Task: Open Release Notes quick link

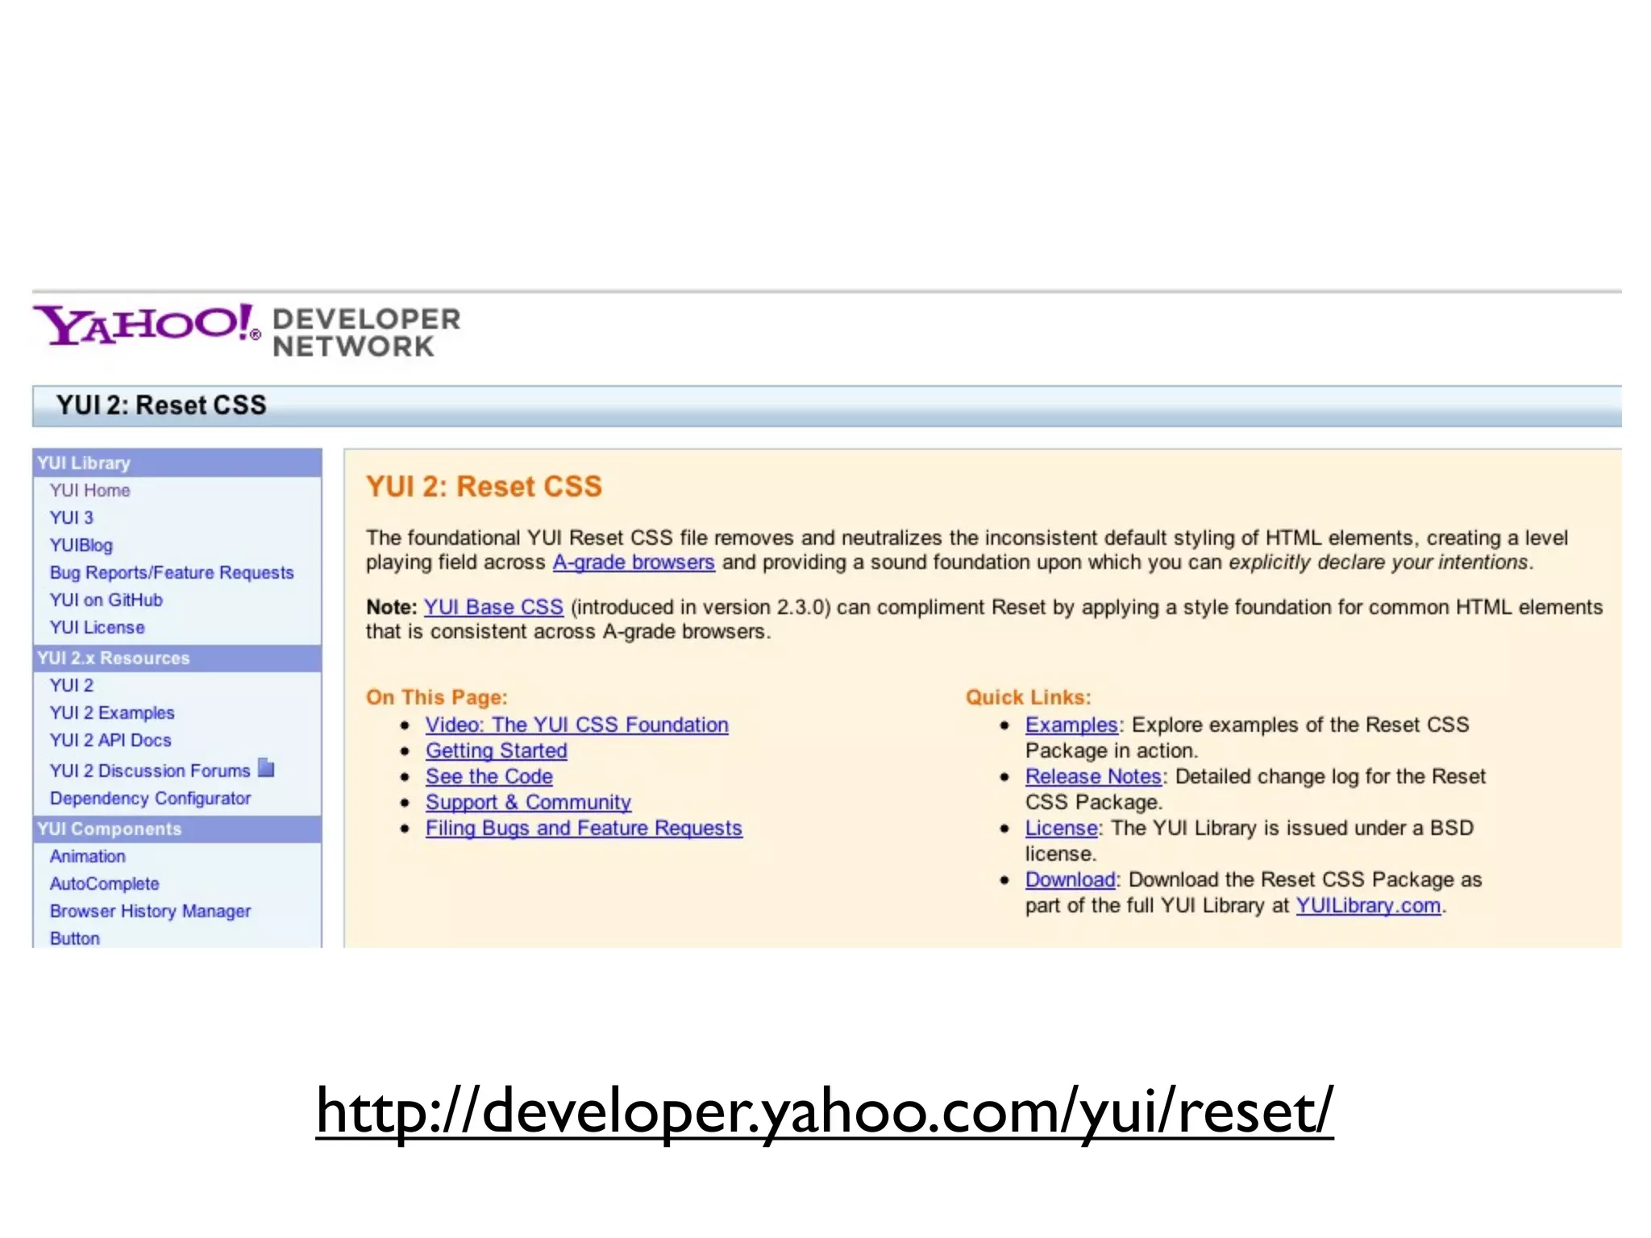Action: click(1093, 776)
